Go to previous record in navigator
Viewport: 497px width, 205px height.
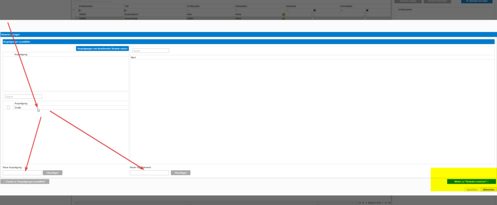[x=366, y=203]
